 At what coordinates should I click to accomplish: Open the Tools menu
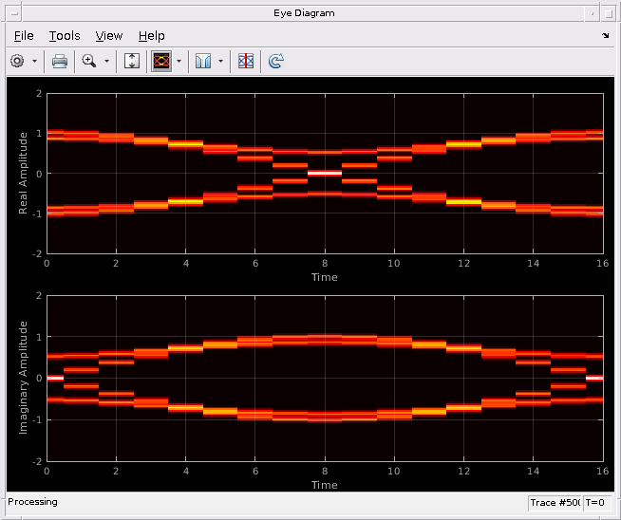[x=65, y=36]
